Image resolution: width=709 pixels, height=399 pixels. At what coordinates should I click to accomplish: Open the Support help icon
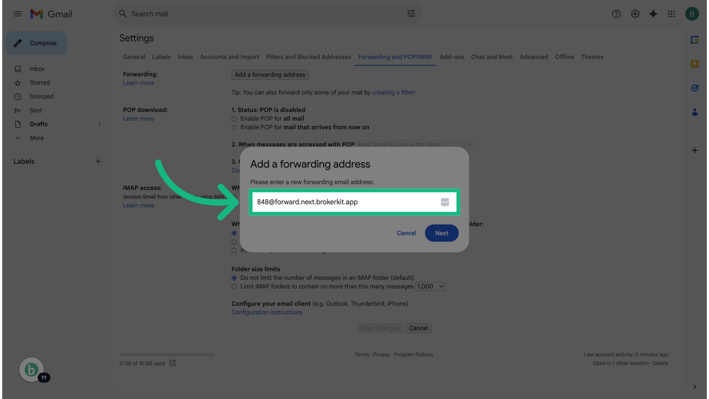616,14
